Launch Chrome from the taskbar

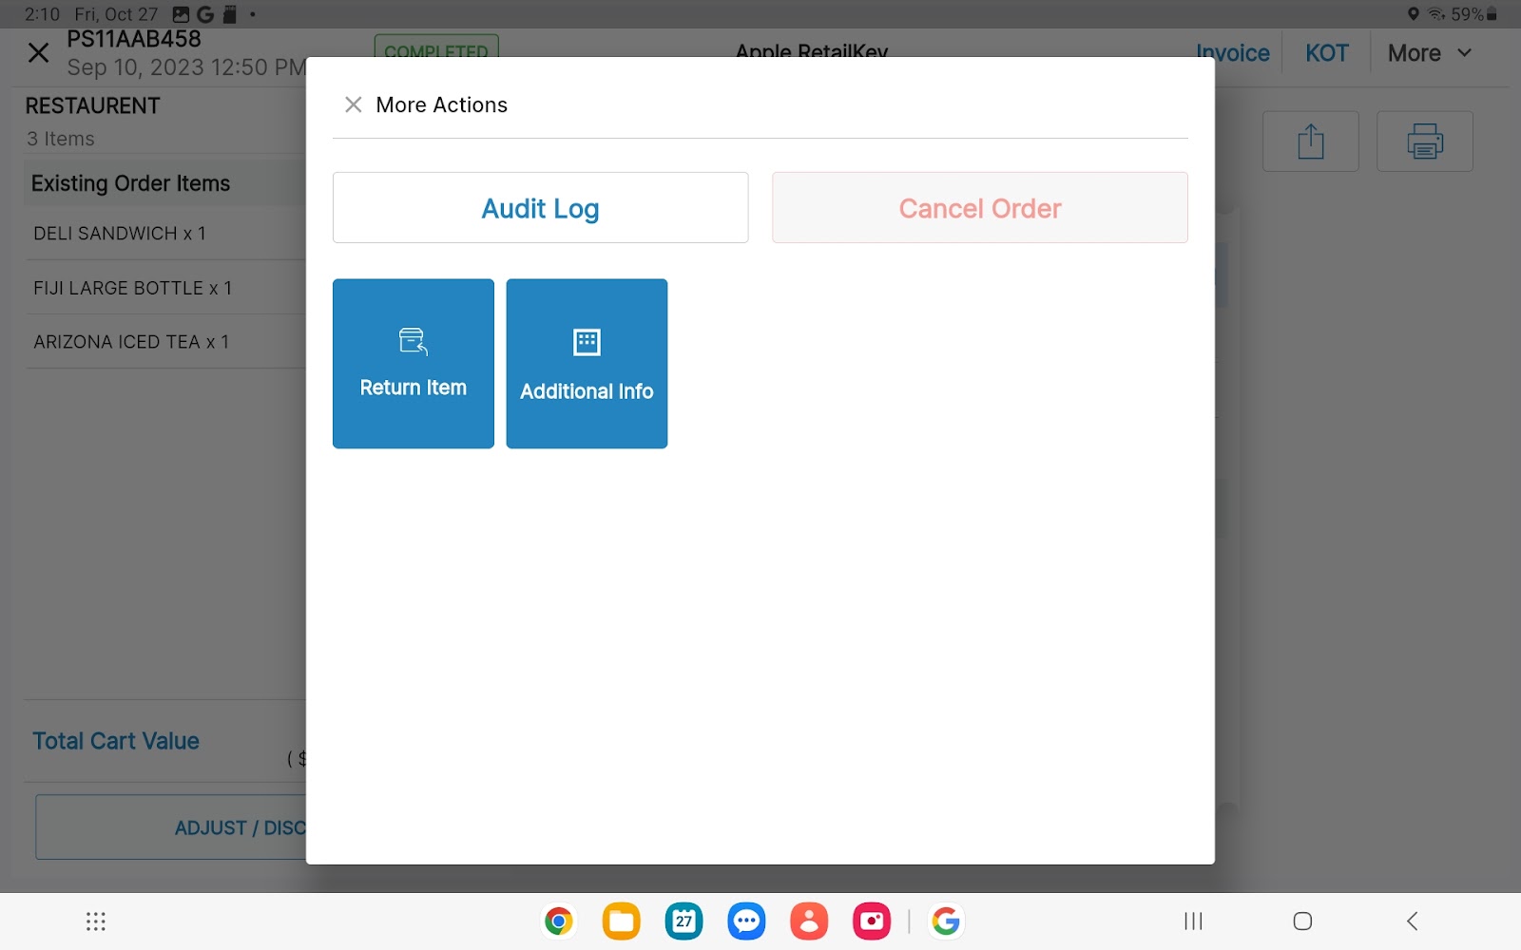click(559, 921)
